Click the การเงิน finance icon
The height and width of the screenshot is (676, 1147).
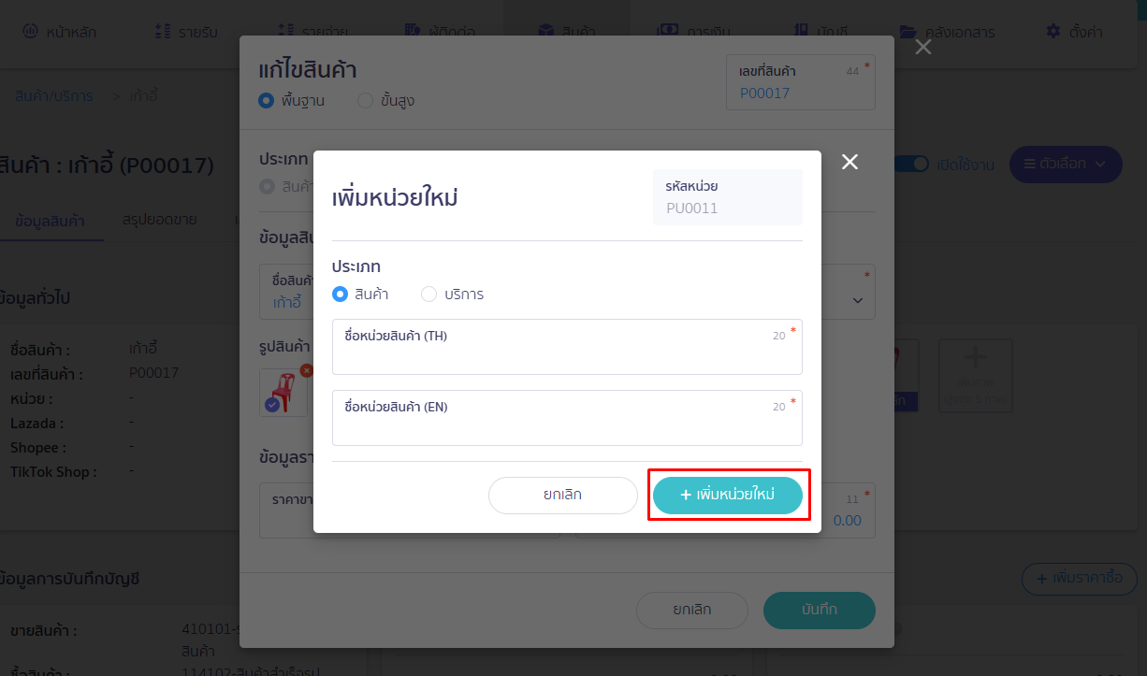pyautogui.click(x=666, y=30)
